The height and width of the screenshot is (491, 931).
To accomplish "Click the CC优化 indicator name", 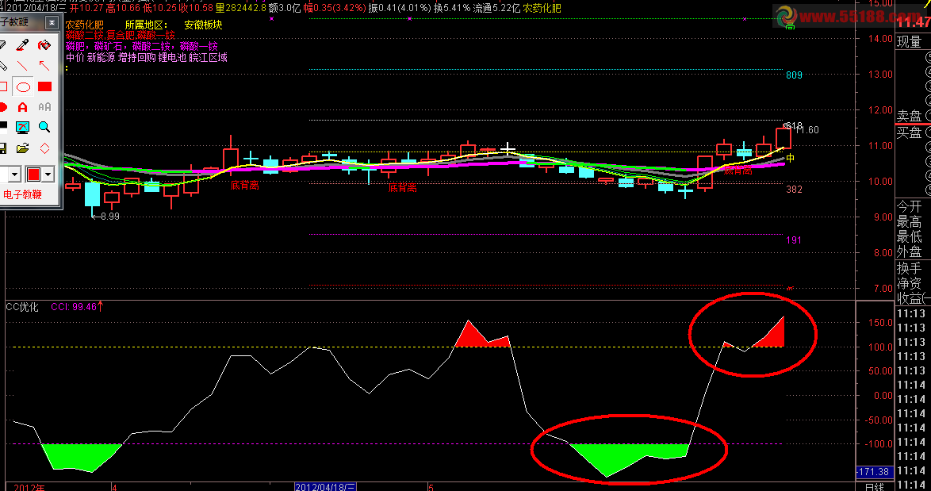I will [x=22, y=307].
